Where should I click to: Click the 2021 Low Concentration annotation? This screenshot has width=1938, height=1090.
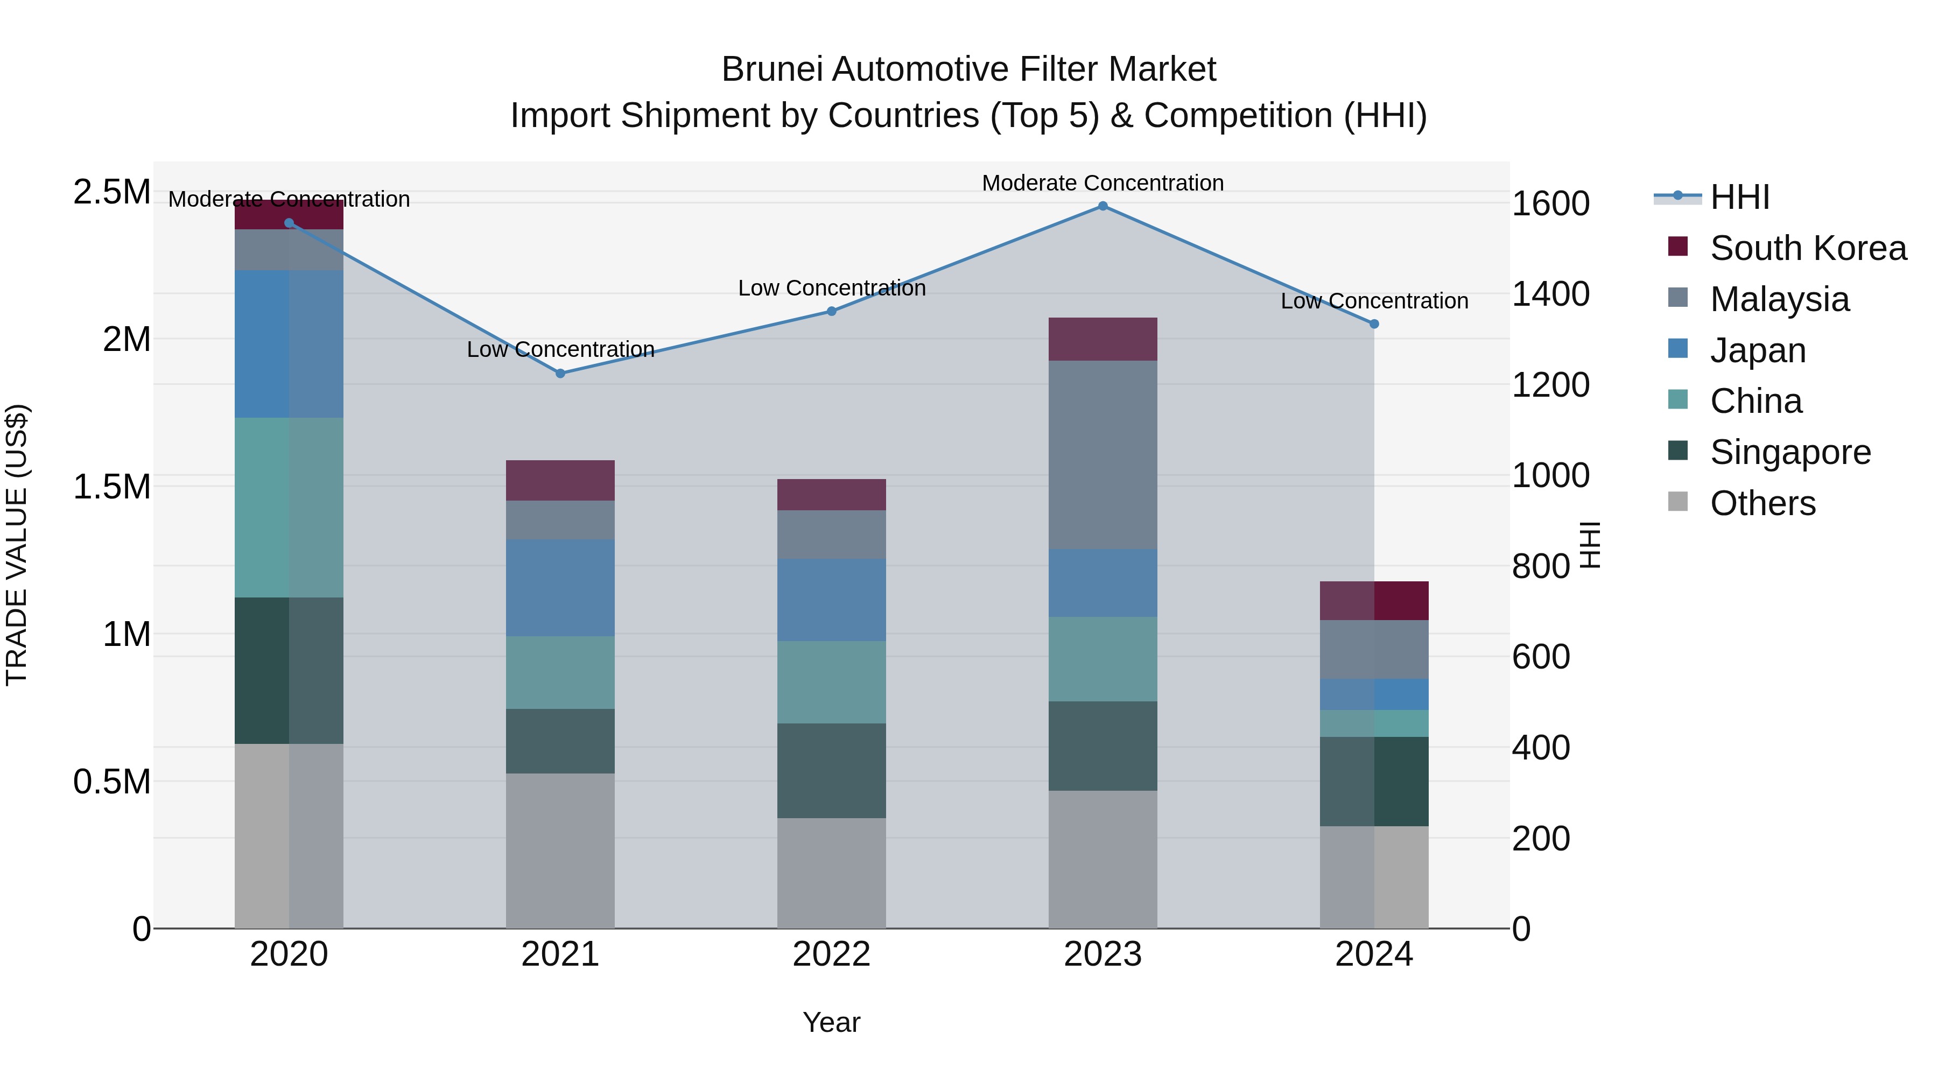pos(560,350)
